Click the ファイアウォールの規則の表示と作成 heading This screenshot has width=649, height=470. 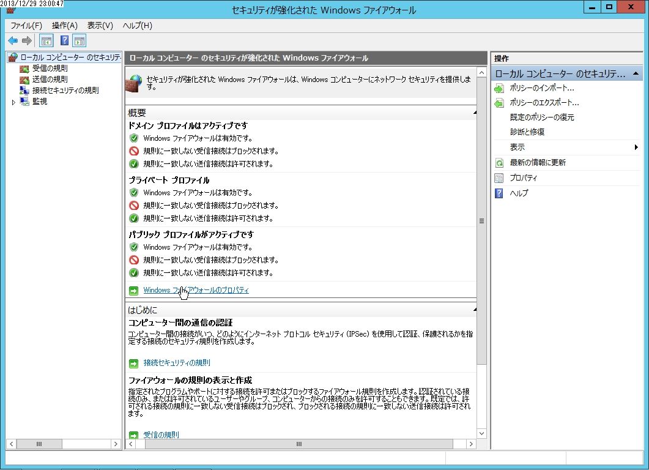coord(190,379)
